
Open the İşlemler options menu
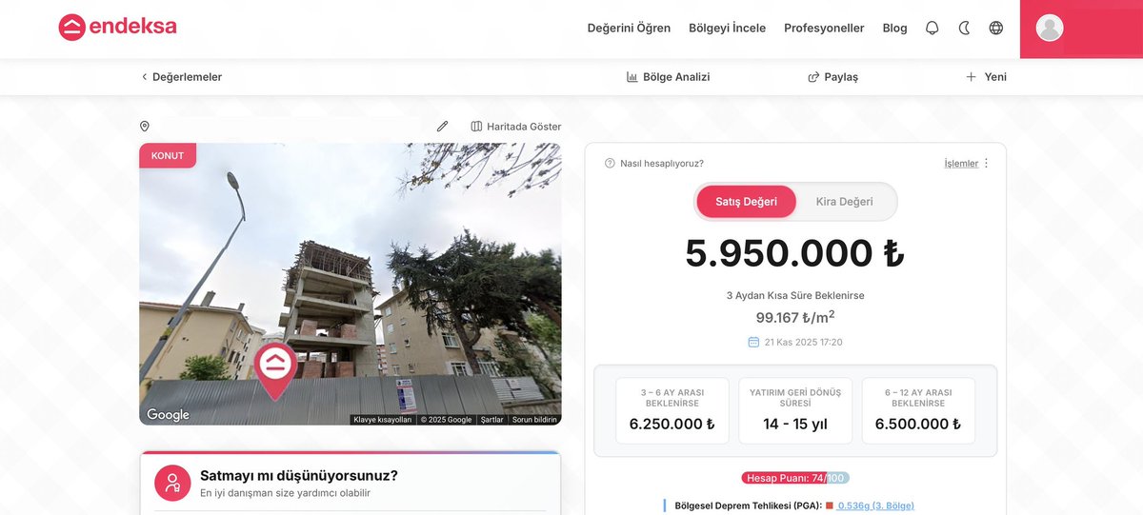click(x=967, y=164)
